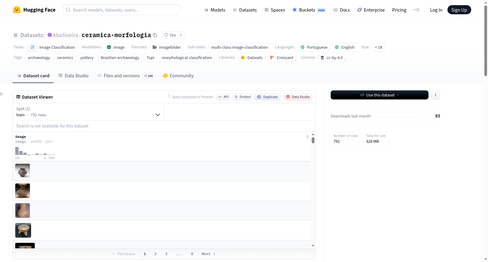This screenshot has height=262, width=488.
Task: Copy dataset name with the copy icon
Action: [155, 35]
